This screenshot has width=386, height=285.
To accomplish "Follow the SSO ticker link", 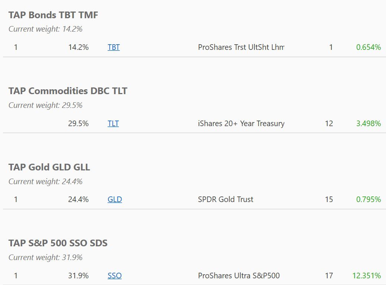I will pos(114,276).
